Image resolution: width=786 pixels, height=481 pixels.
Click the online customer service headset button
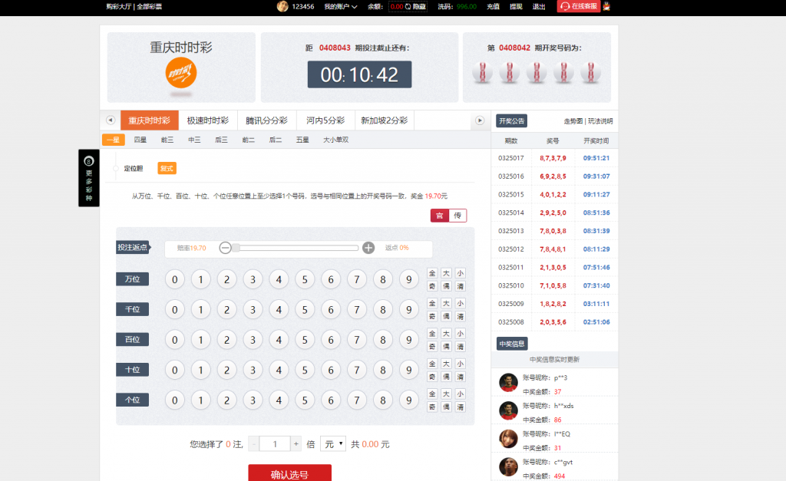pyautogui.click(x=579, y=6)
